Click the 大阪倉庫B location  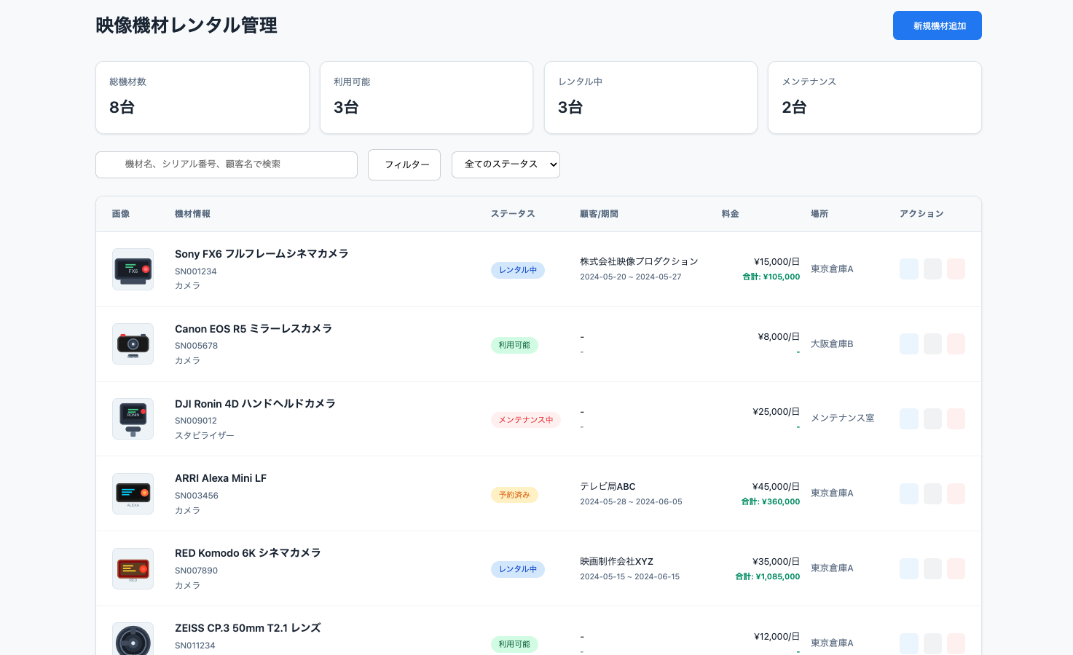(x=832, y=344)
